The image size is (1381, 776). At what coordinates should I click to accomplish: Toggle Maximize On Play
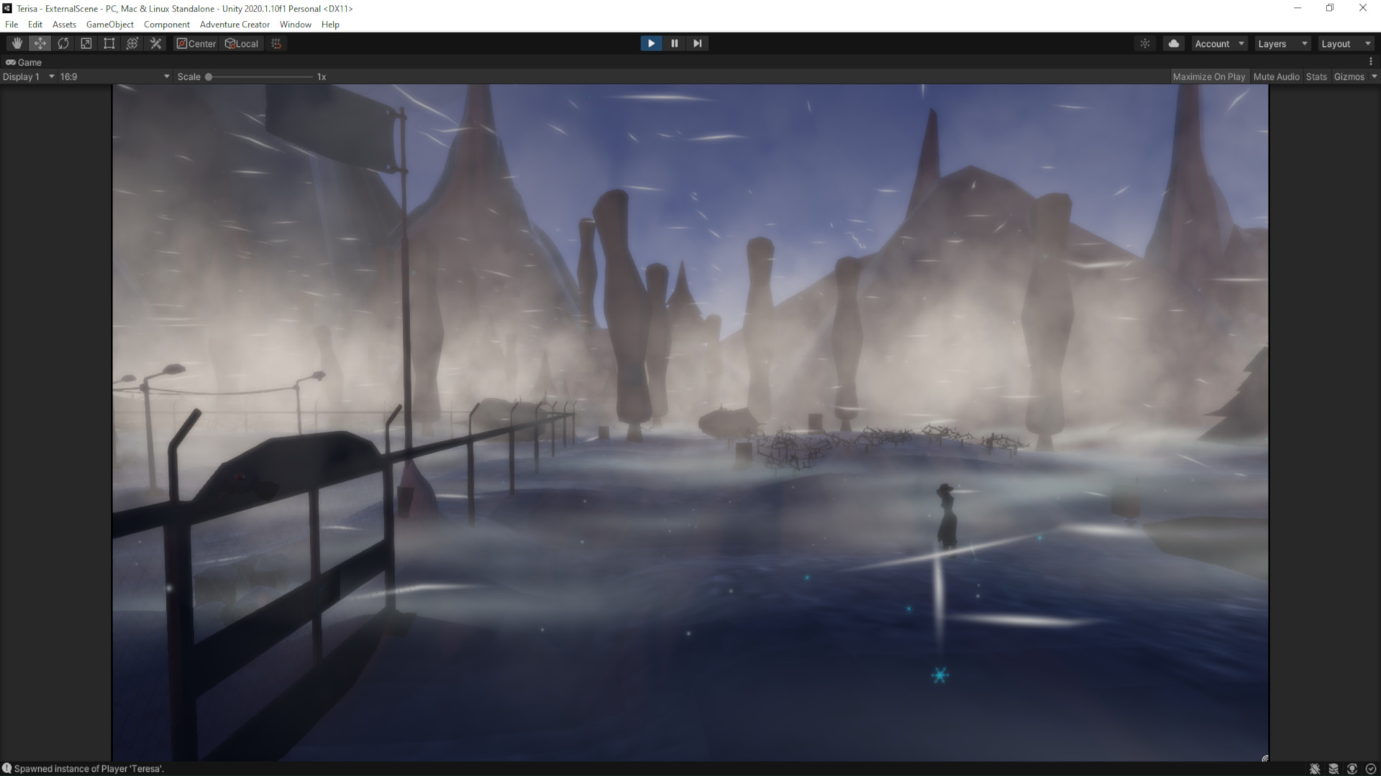pyautogui.click(x=1208, y=76)
